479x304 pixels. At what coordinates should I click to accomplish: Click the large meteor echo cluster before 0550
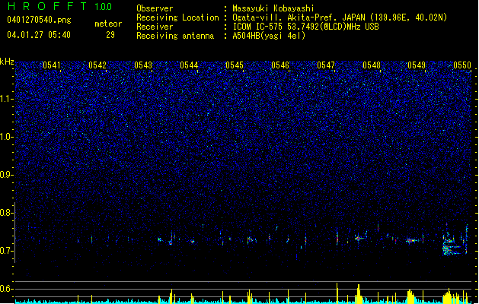pyautogui.click(x=455, y=240)
